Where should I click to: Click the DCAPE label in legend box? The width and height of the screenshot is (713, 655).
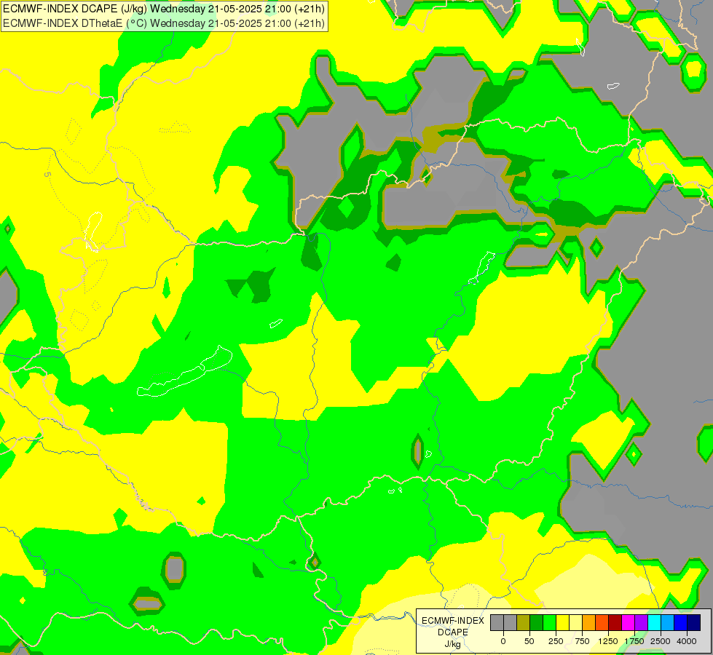click(453, 632)
